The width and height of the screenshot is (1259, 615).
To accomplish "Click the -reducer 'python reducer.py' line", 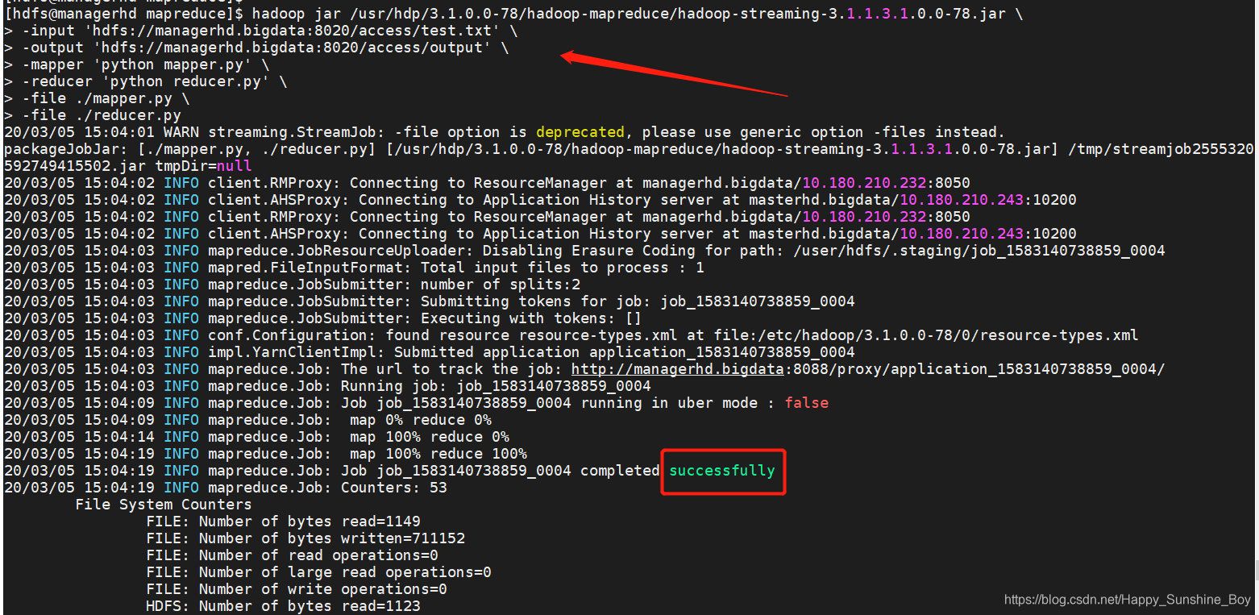I will (146, 81).
